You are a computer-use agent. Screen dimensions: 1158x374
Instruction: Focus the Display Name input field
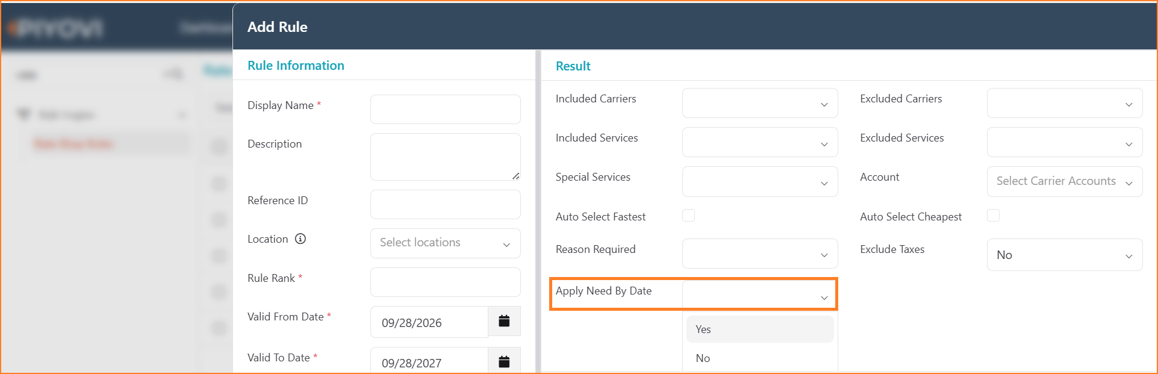[x=445, y=109]
